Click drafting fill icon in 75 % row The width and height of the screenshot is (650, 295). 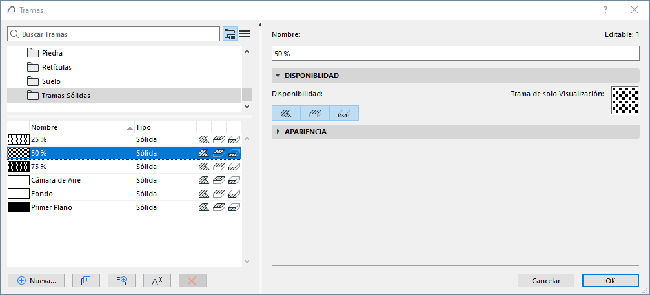coord(203,167)
